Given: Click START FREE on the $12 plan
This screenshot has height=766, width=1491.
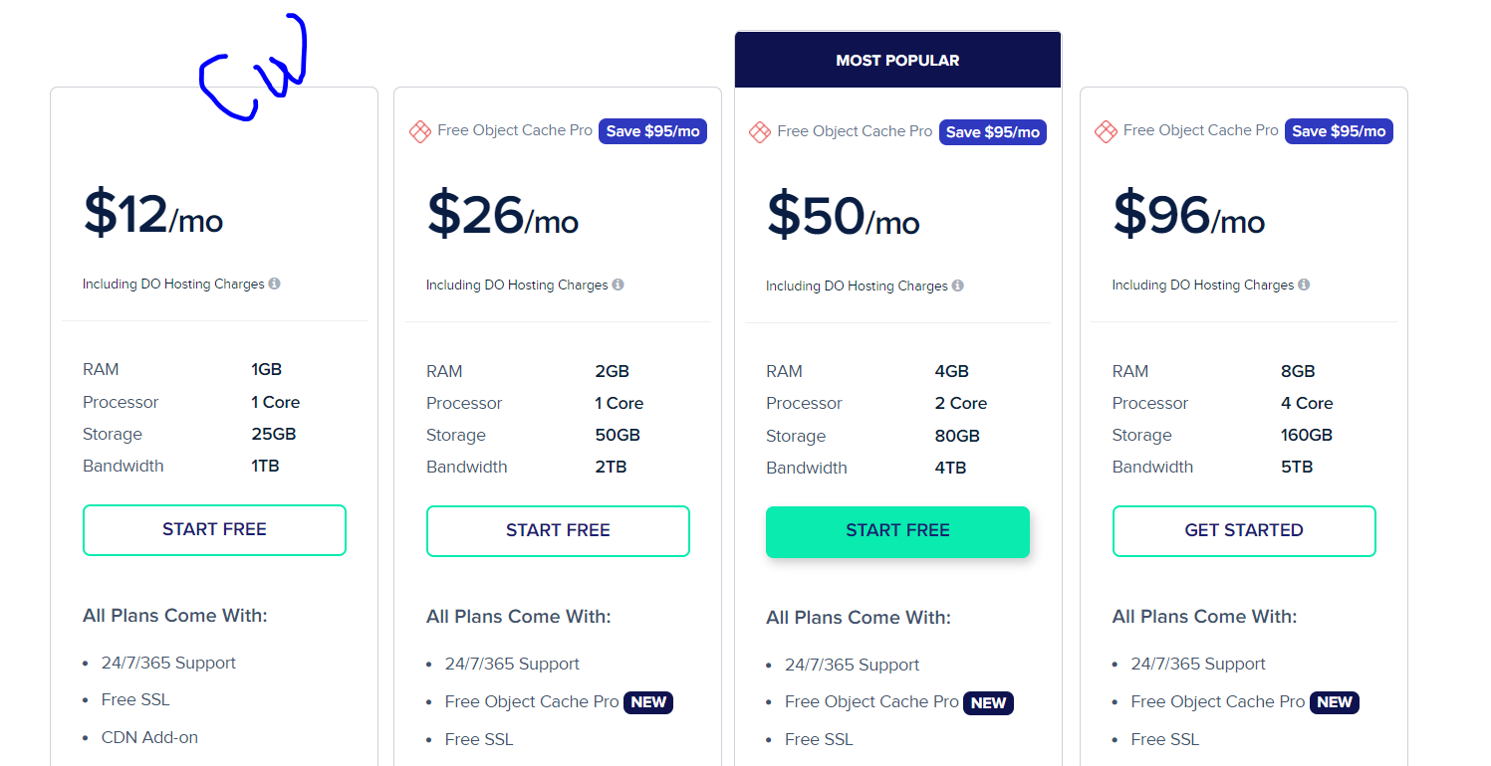Looking at the screenshot, I should click(x=214, y=530).
